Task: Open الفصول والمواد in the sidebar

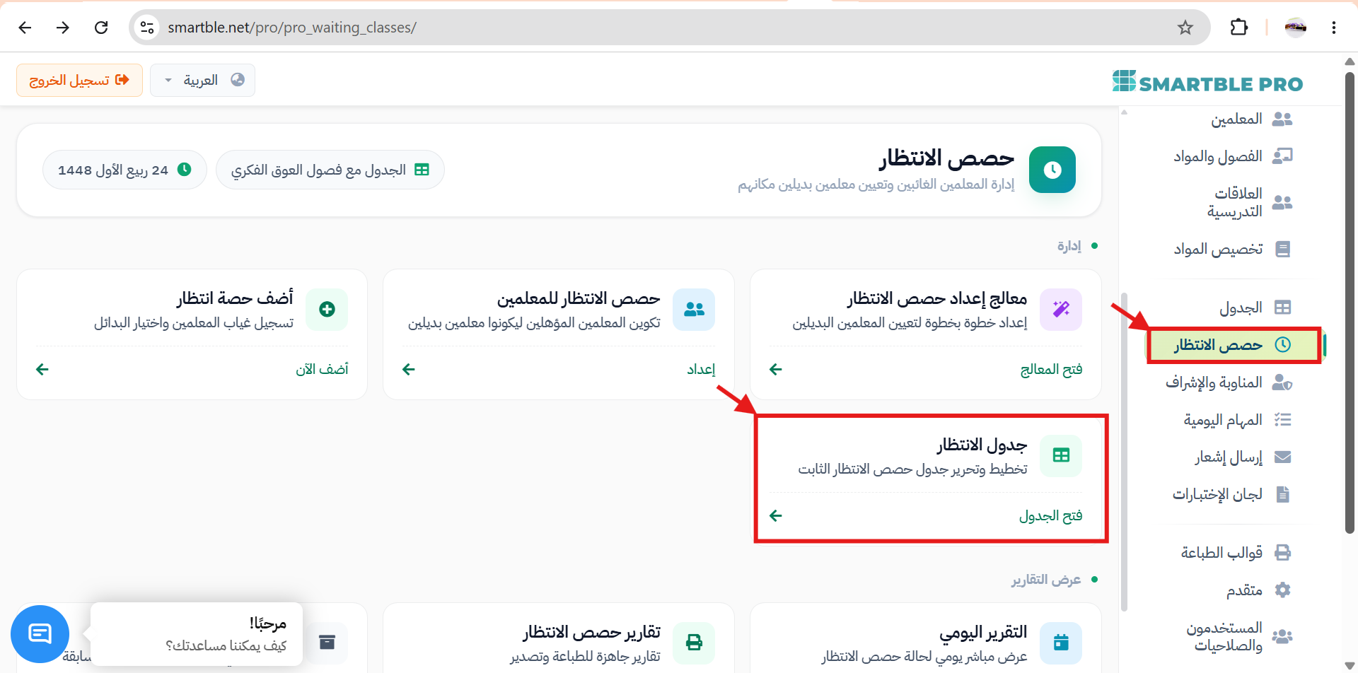Action: point(1233,156)
